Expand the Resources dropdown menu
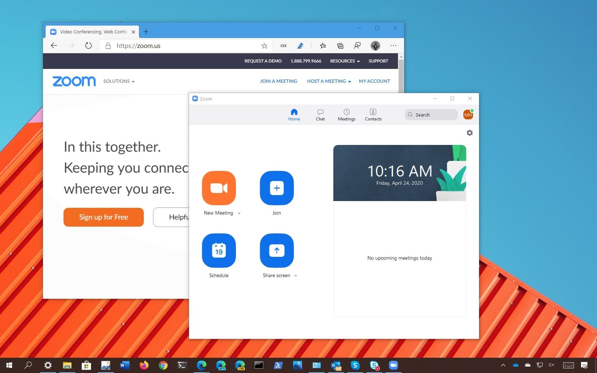Viewport: 597px width, 373px height. click(x=345, y=61)
